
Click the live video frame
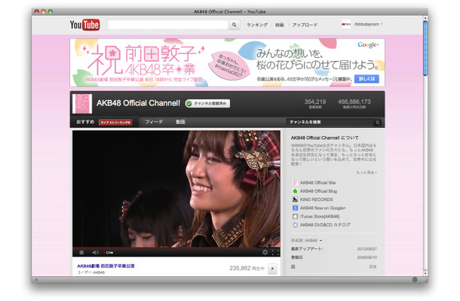coord(176,189)
